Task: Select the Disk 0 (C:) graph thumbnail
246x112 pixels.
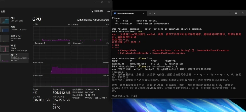Action: [5, 38]
